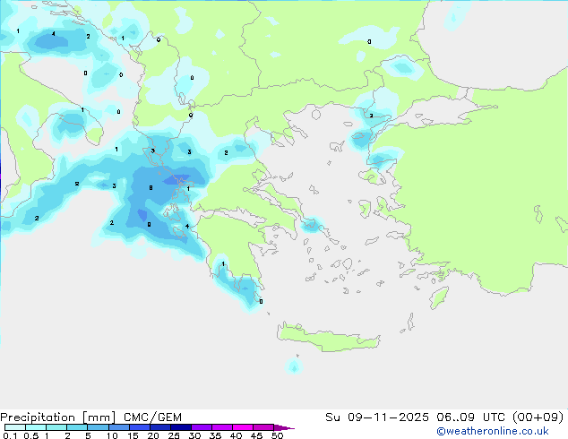Click the legend label '15'

pos(133,435)
